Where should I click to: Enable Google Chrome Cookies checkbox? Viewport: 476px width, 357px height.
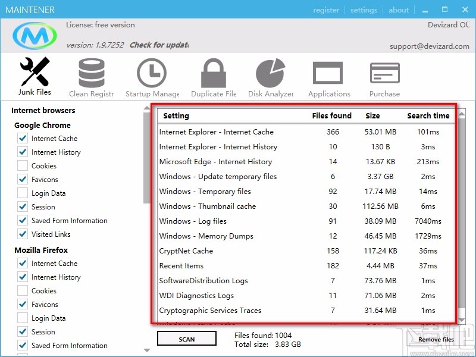(x=23, y=166)
